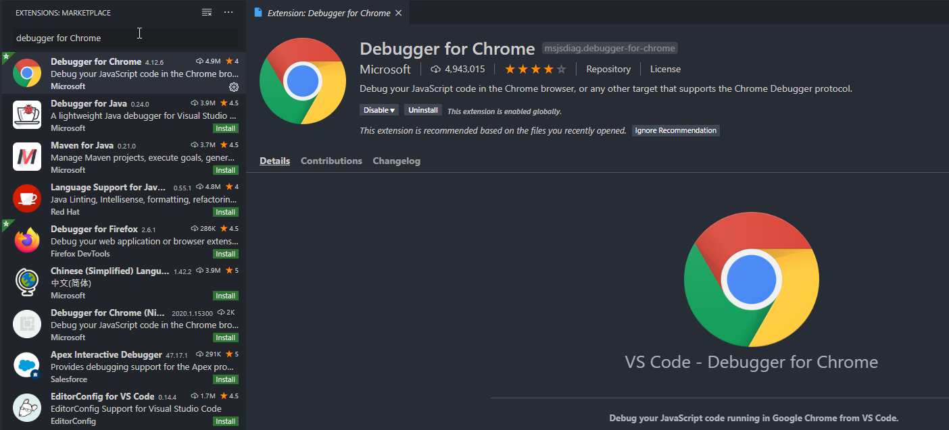Click the Microsoft publisher link
This screenshot has height=430, width=949.
click(385, 70)
